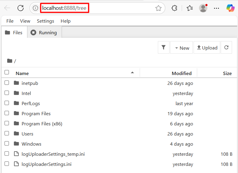This screenshot has height=173, width=238.
Task: Toggle sort arrow in Name column
Action: pos(132,73)
